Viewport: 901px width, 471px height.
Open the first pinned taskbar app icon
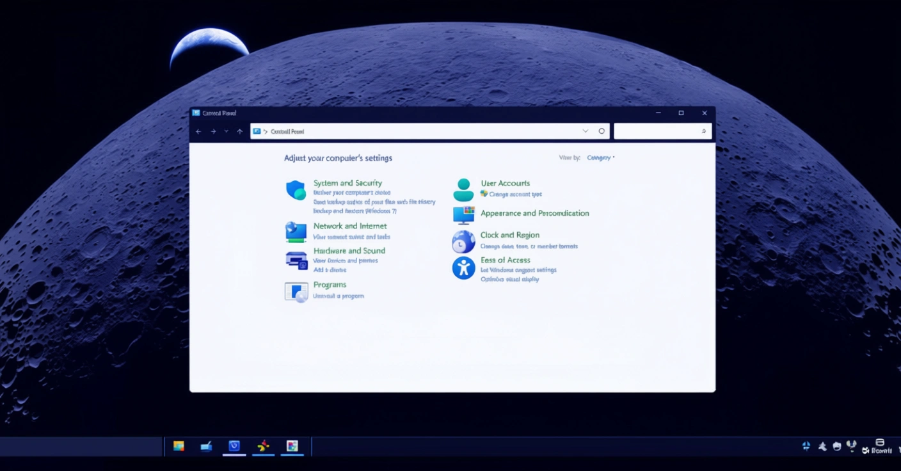click(x=179, y=446)
